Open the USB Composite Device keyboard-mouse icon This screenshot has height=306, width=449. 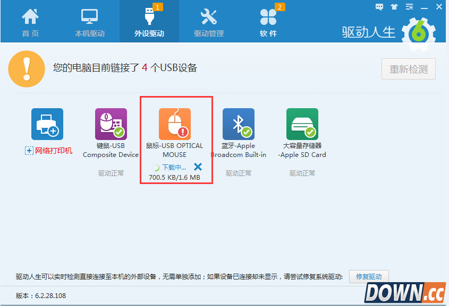click(x=111, y=123)
